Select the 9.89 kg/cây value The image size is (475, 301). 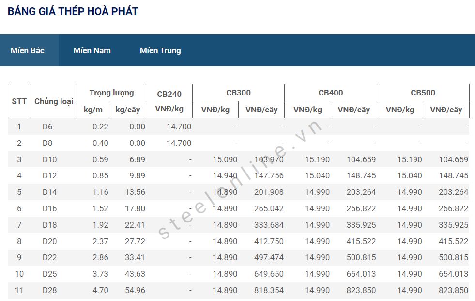coord(137,175)
